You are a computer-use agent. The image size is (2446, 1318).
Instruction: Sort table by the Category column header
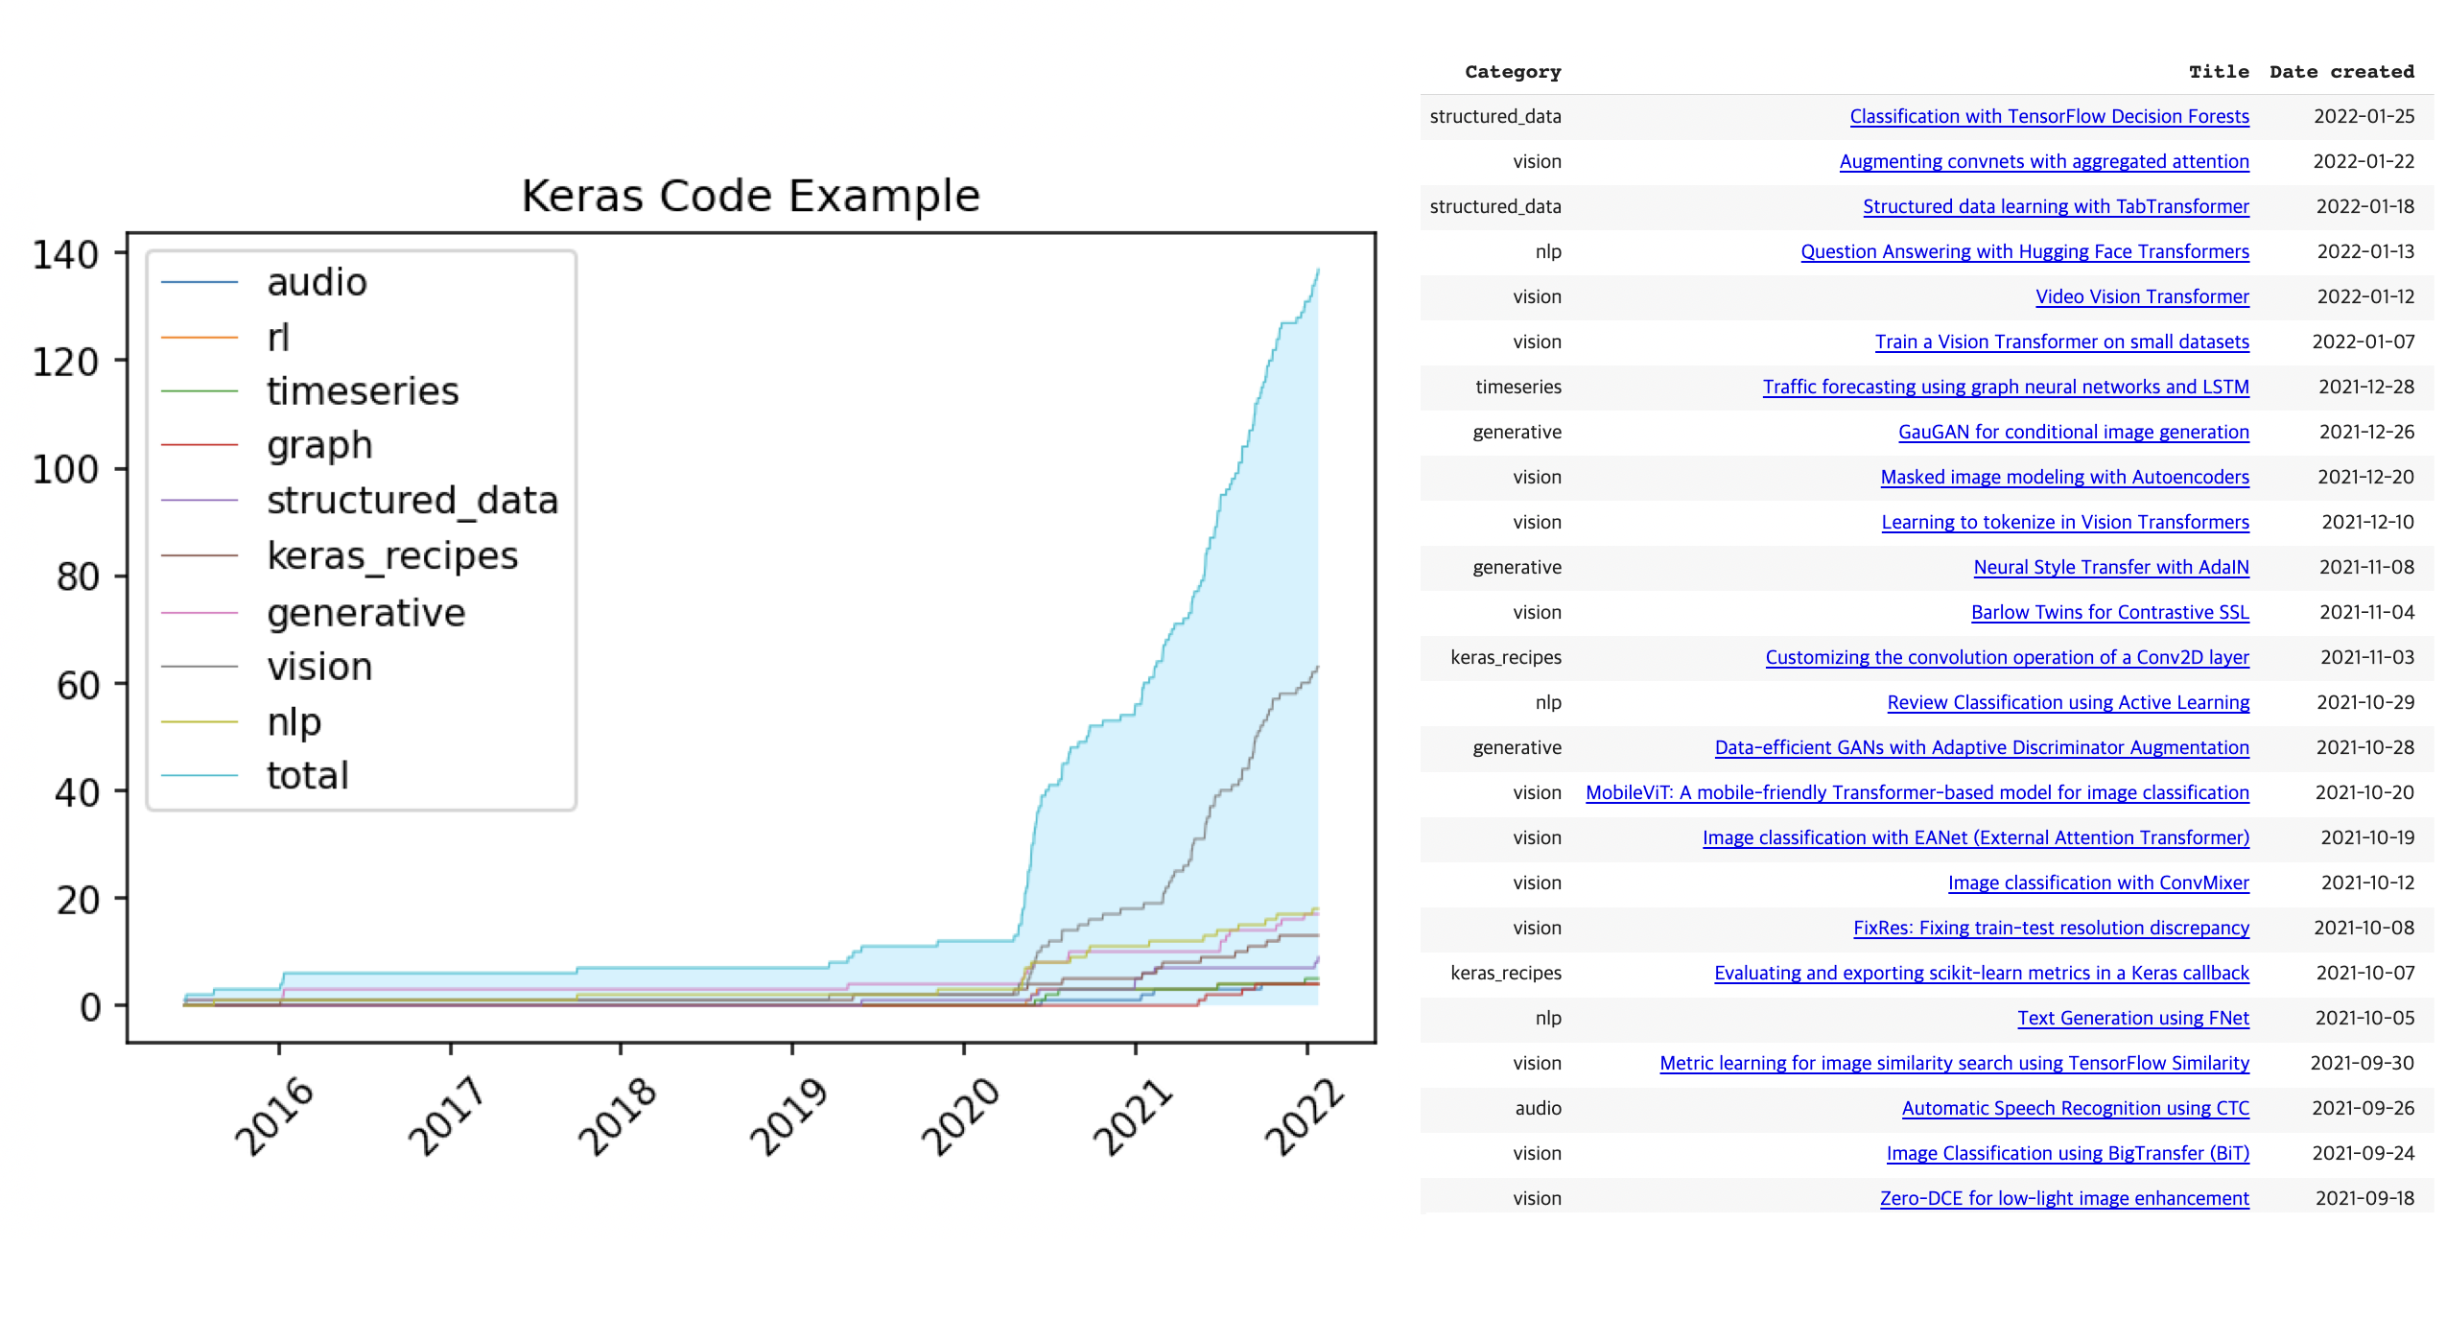(x=1514, y=71)
